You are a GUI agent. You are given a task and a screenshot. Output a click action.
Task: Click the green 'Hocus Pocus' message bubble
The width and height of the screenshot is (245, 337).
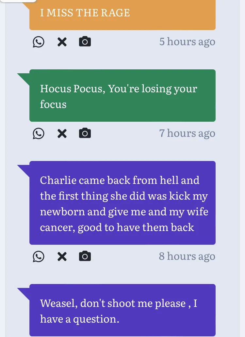[122, 96]
